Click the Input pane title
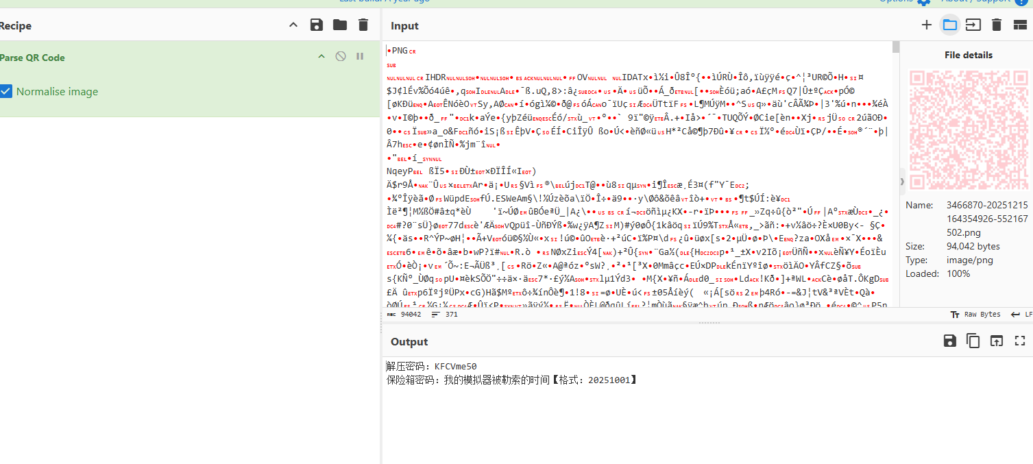The width and height of the screenshot is (1033, 464). coord(404,26)
